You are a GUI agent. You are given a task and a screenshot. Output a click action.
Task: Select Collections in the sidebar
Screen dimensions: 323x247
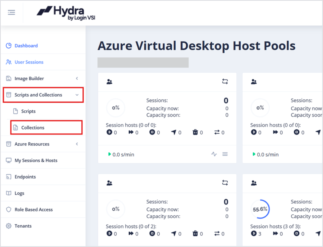tap(33, 128)
